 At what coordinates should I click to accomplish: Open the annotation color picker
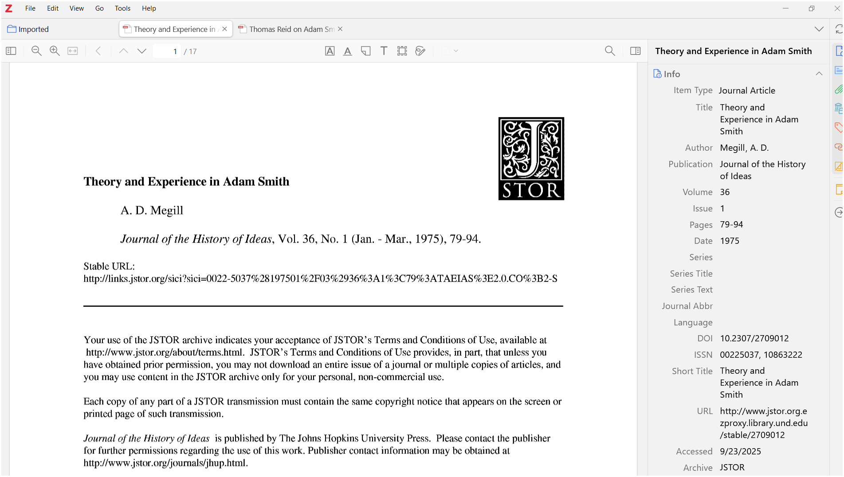(x=446, y=51)
